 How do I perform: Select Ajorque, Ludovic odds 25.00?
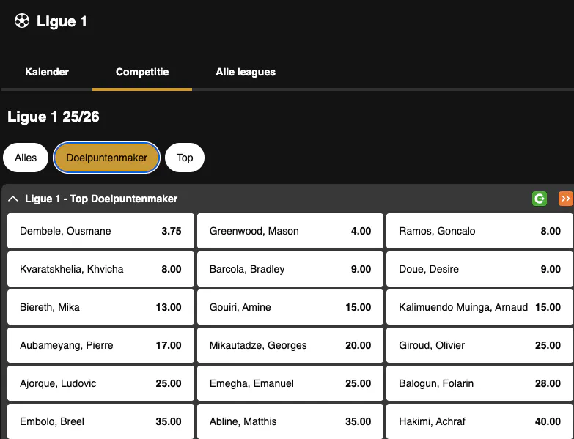point(100,383)
